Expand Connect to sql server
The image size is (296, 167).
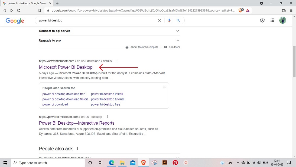tap(109, 31)
